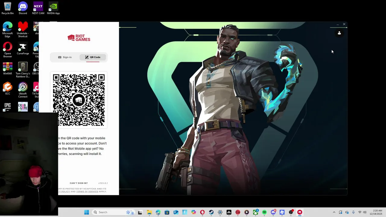Open Task View on the taskbar

(140, 212)
